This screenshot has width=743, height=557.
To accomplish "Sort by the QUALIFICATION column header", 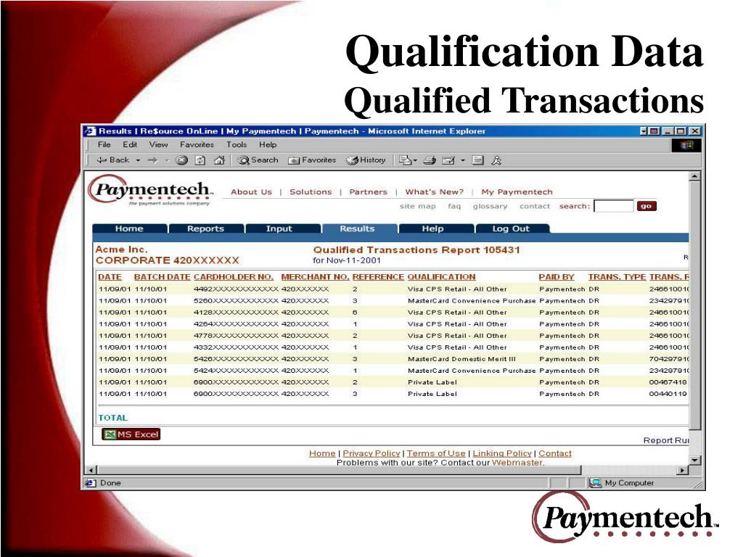I will [x=441, y=277].
